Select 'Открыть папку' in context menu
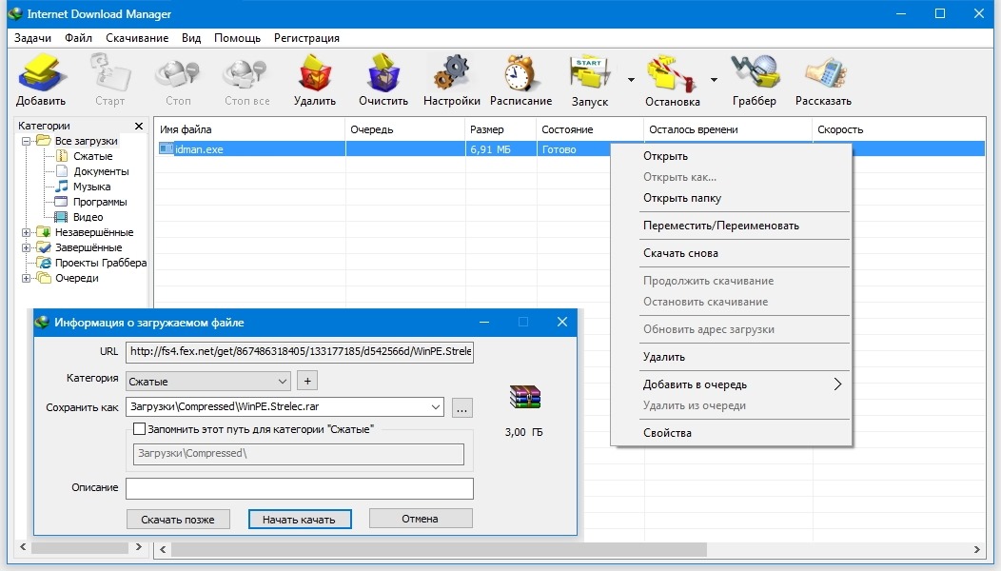The height and width of the screenshot is (571, 1001). tap(682, 198)
